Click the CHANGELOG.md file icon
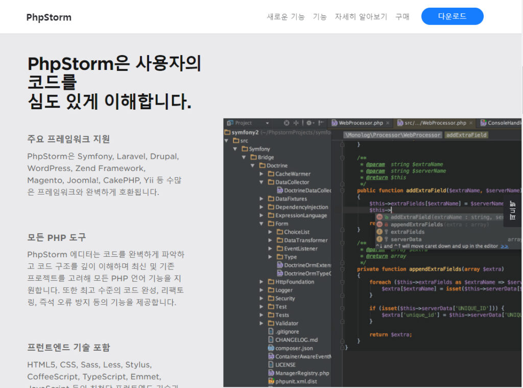The image size is (523, 388). 271,340
